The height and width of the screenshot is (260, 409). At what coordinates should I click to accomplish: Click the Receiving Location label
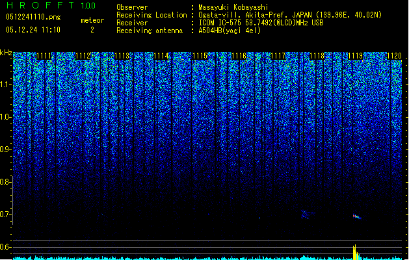[152, 15]
